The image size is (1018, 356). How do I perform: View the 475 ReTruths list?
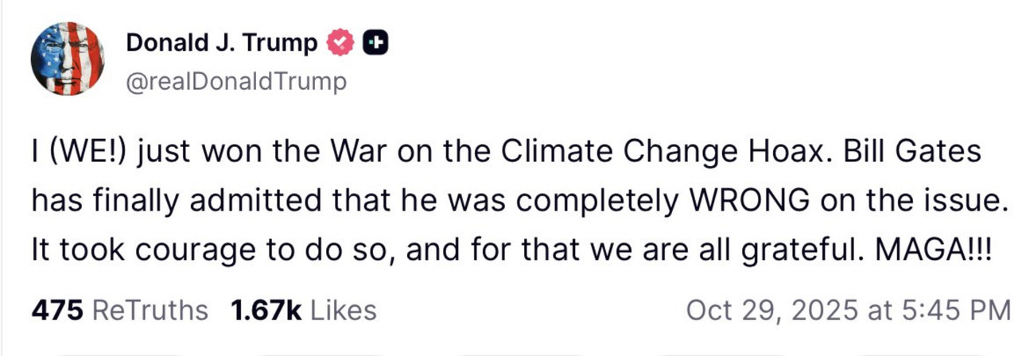(119, 310)
